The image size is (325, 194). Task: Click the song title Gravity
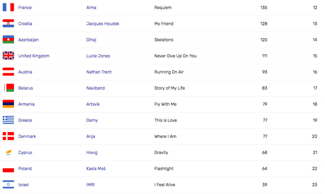[161, 153]
